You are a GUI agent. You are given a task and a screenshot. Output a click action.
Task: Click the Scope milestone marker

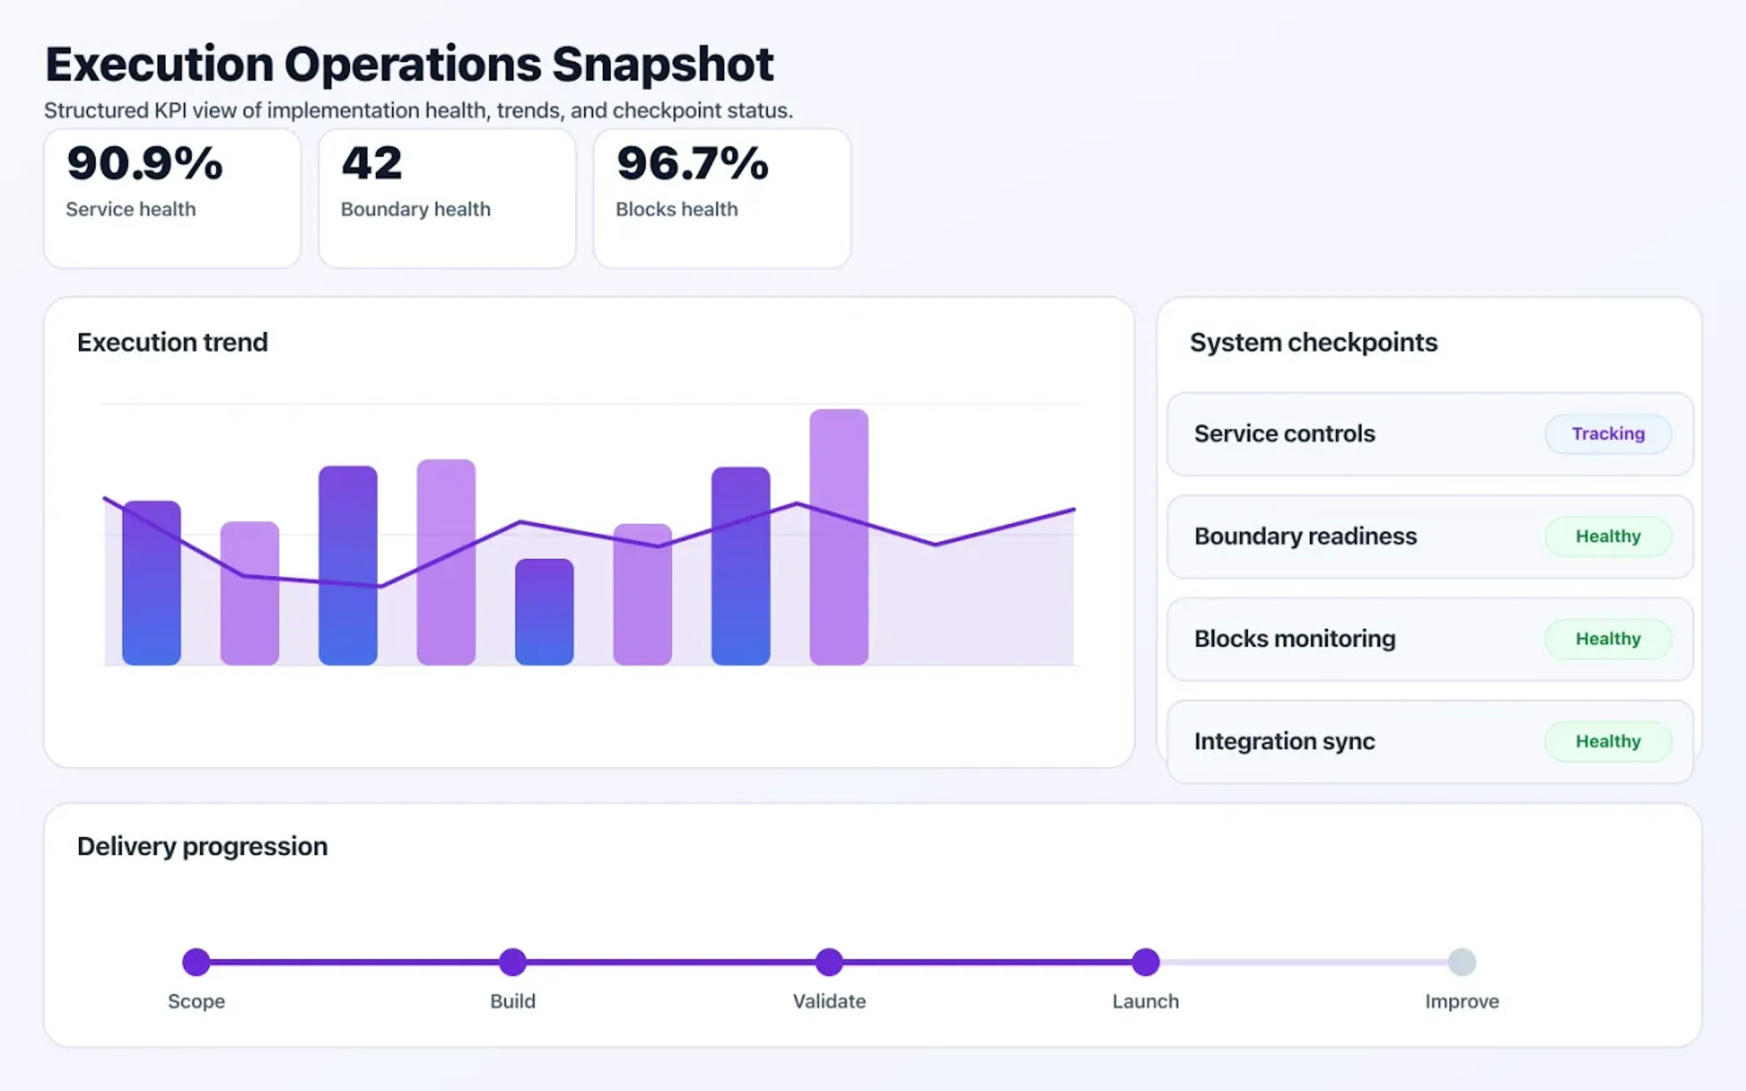coord(196,961)
